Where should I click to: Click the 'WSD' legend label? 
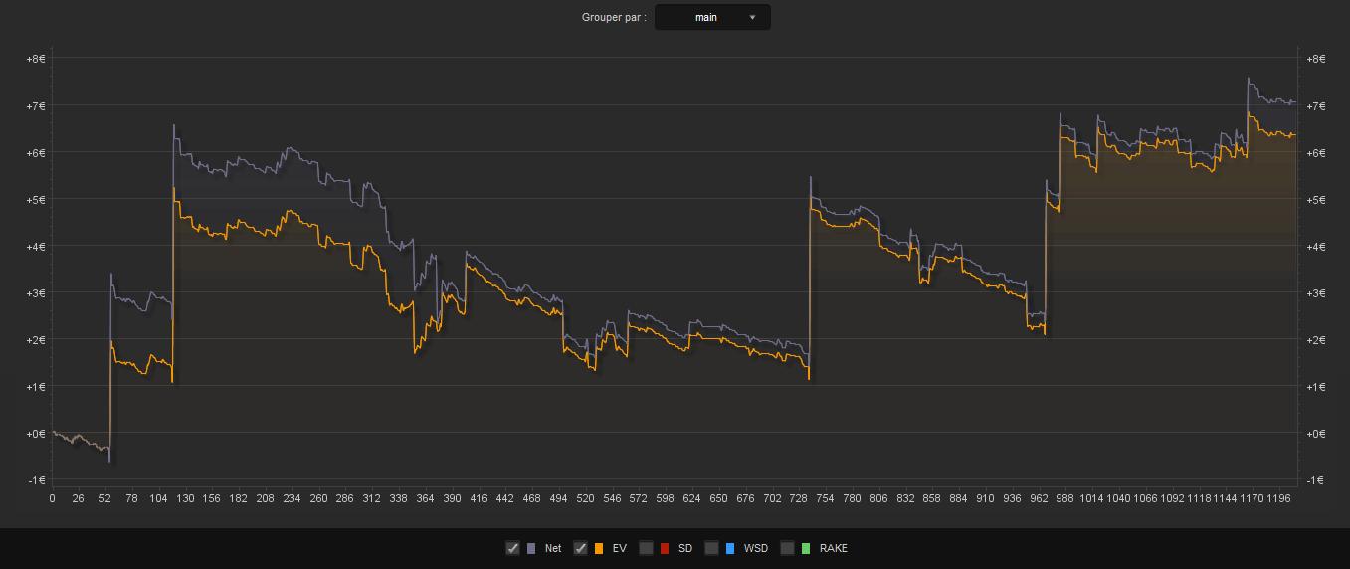(x=756, y=548)
